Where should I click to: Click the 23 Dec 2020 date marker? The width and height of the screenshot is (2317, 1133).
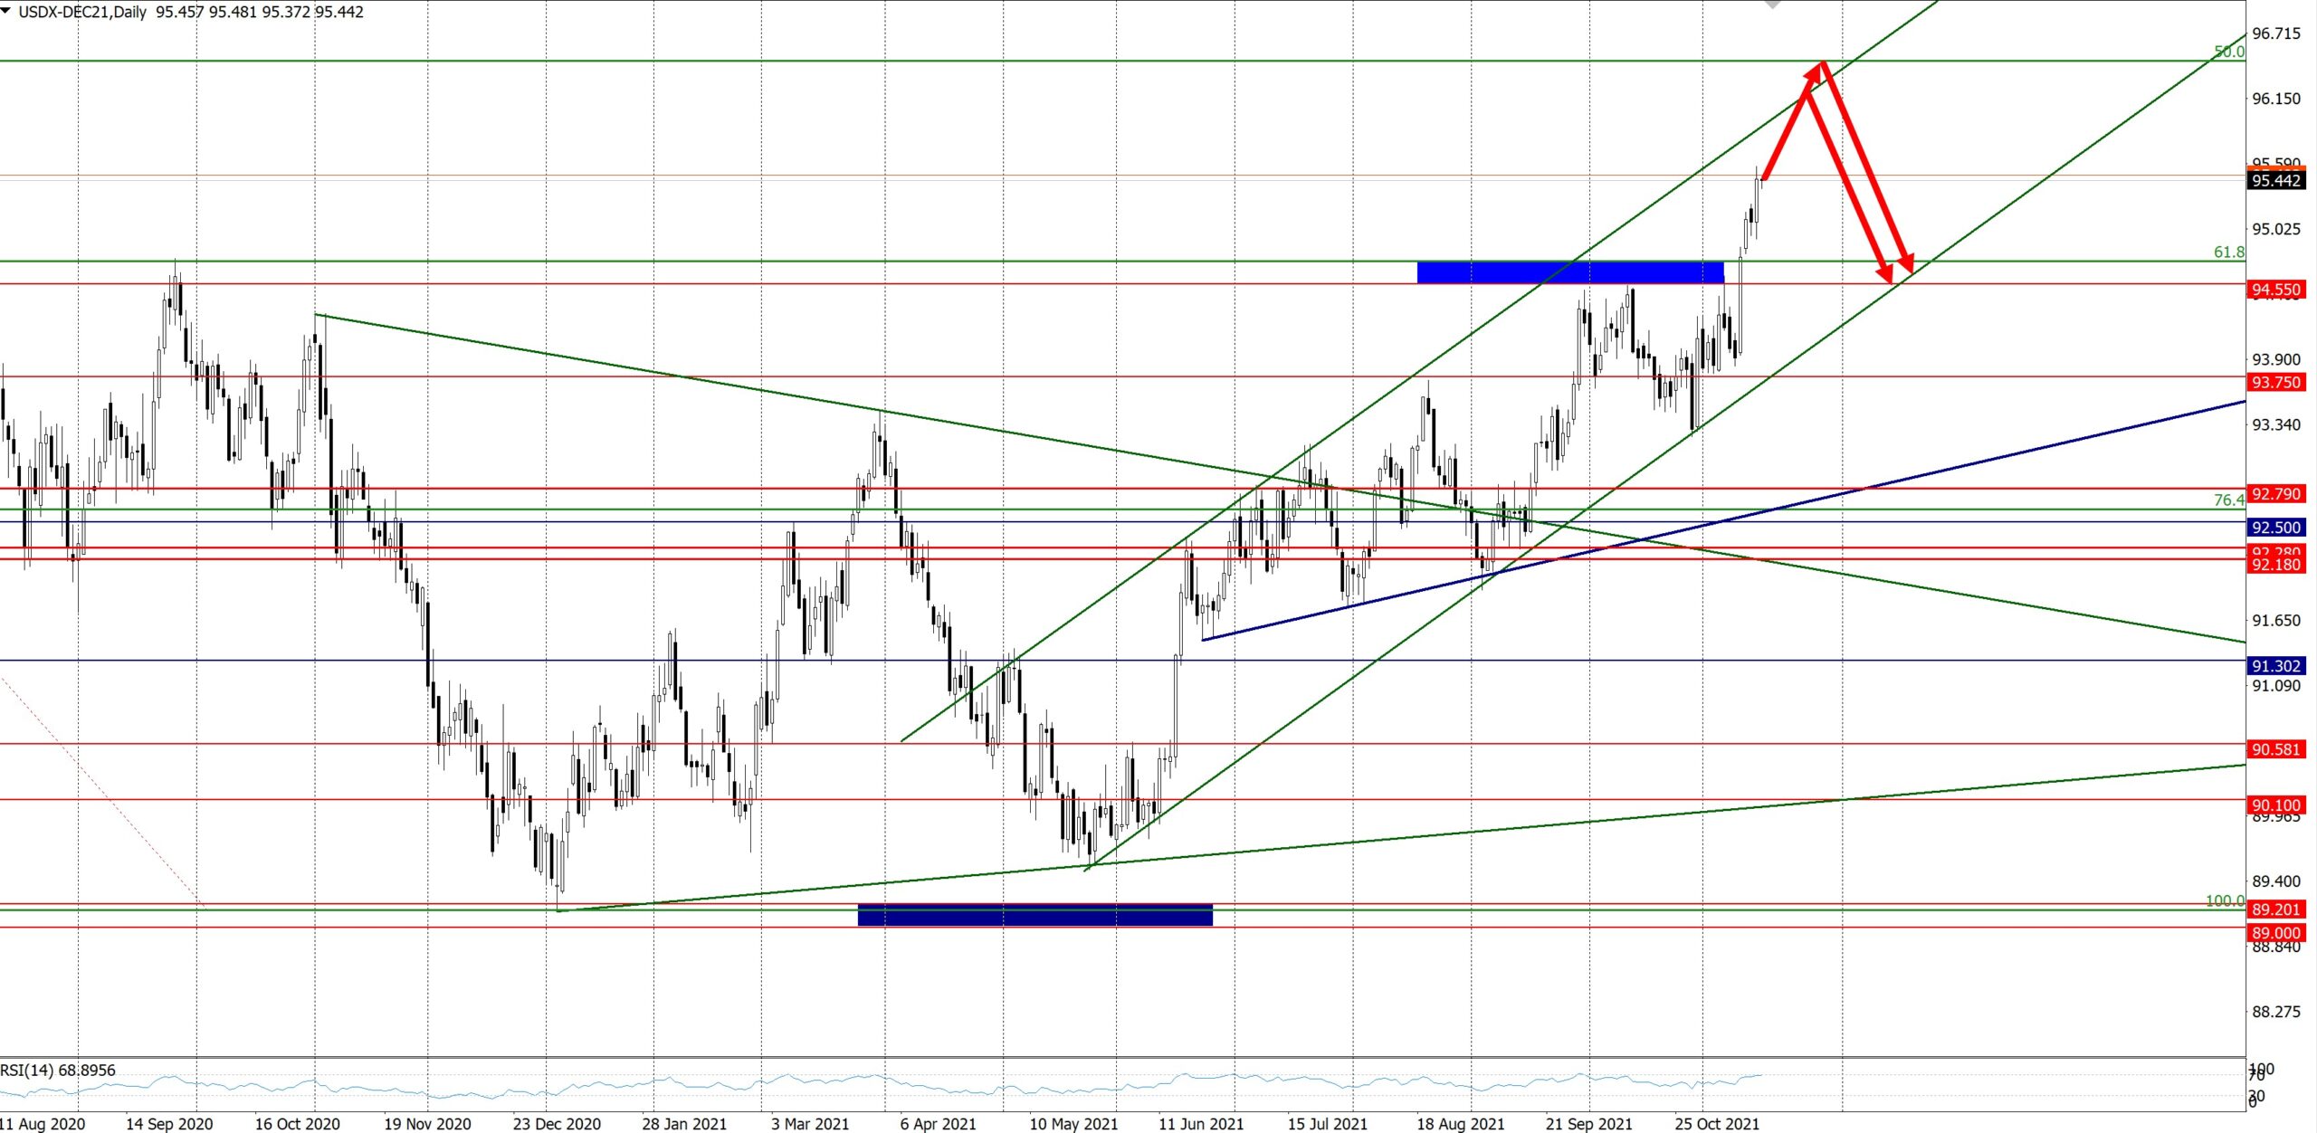pyautogui.click(x=557, y=1124)
